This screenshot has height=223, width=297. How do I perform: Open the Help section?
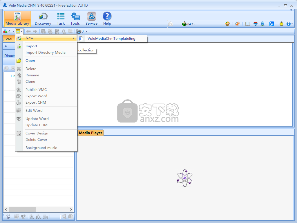click(x=107, y=19)
